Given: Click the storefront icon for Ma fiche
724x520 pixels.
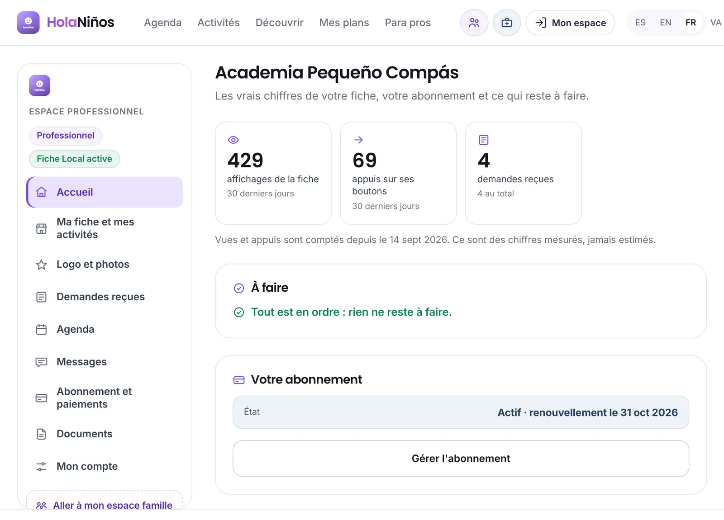Looking at the screenshot, I should pos(41,228).
